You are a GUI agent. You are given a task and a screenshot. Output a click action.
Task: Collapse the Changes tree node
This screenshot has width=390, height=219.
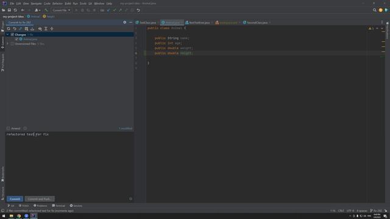tap(8, 35)
